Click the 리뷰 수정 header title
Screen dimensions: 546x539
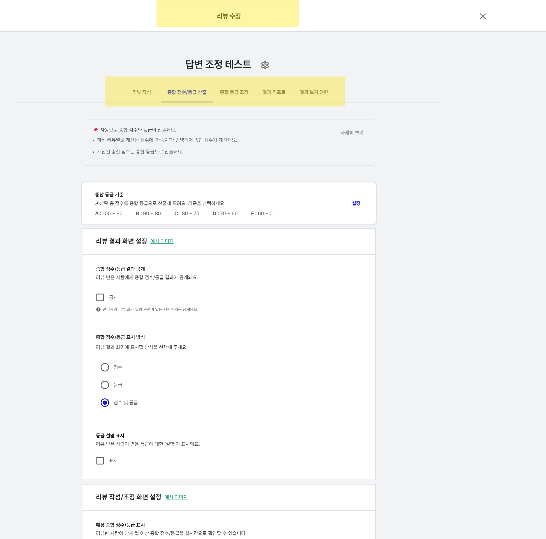pyautogui.click(x=228, y=16)
